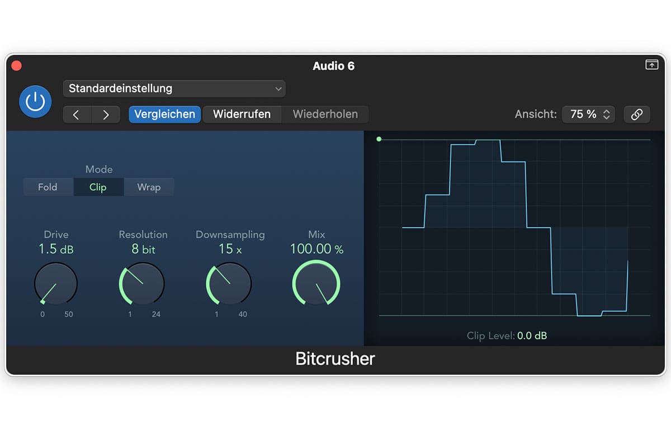
Task: Toggle the plugin power bypass button
Action: [x=35, y=102]
